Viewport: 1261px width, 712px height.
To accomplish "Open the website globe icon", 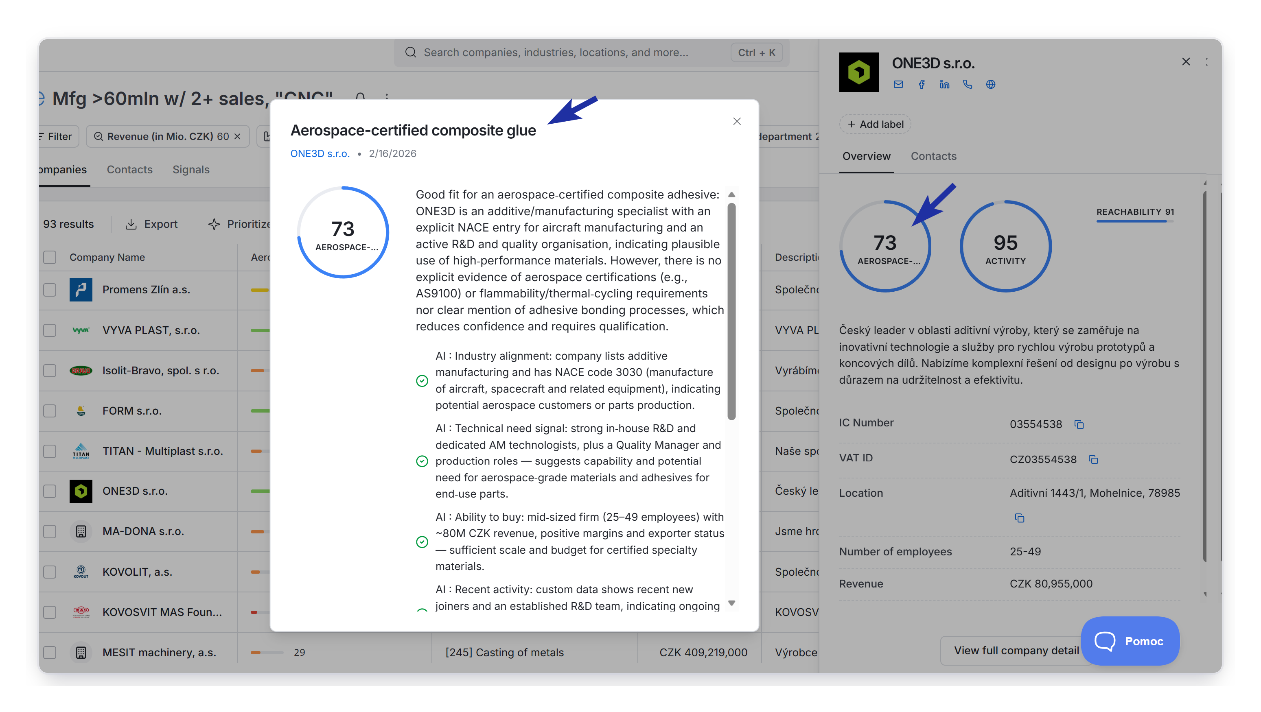I will click(x=990, y=84).
